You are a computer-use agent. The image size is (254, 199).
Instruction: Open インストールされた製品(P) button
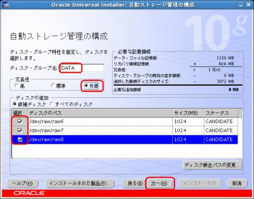click(80, 183)
